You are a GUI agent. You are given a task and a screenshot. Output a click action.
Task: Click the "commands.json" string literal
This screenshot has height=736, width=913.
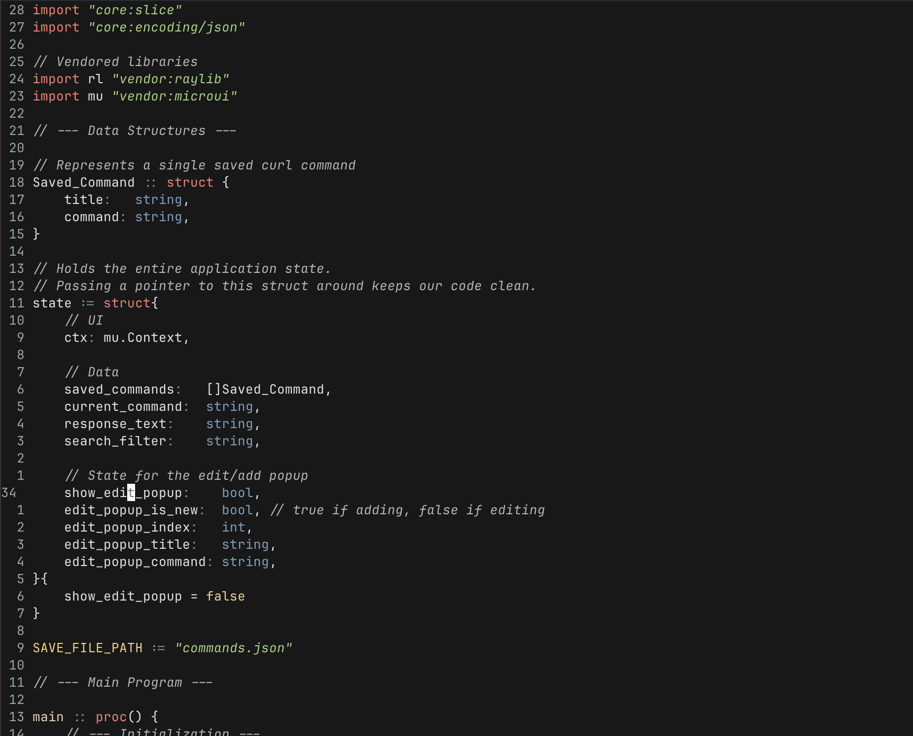(234, 648)
